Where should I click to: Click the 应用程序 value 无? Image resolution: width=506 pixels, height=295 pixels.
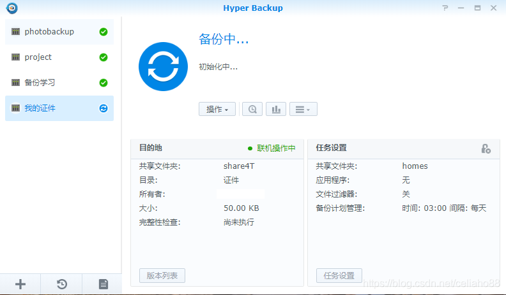pyautogui.click(x=406, y=180)
